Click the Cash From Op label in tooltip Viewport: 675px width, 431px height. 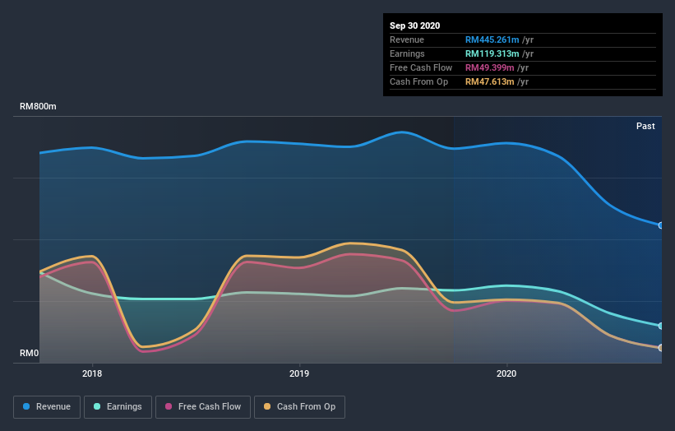[x=418, y=81]
